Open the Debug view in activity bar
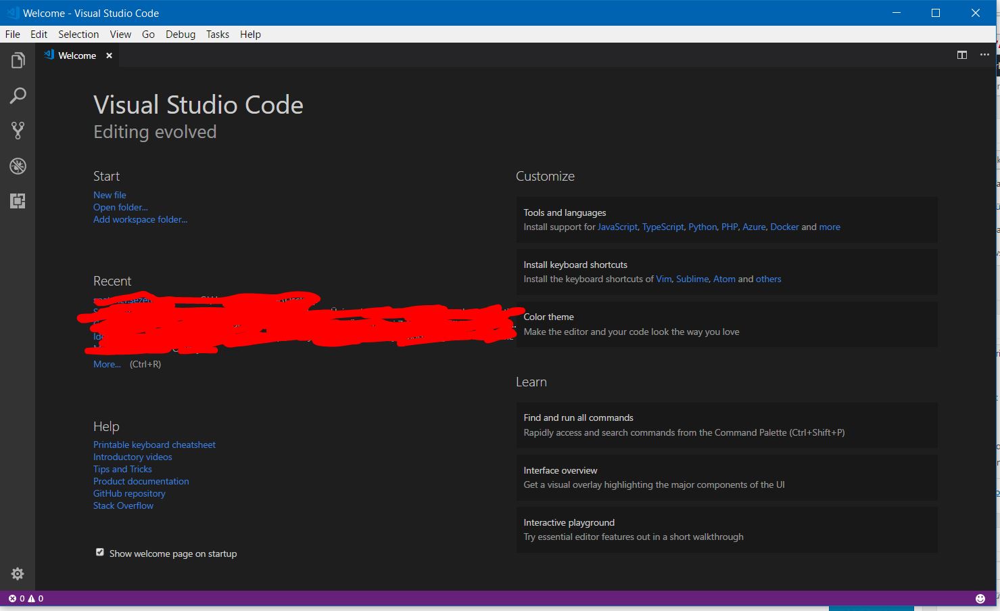The height and width of the screenshot is (611, 1000). (x=18, y=166)
